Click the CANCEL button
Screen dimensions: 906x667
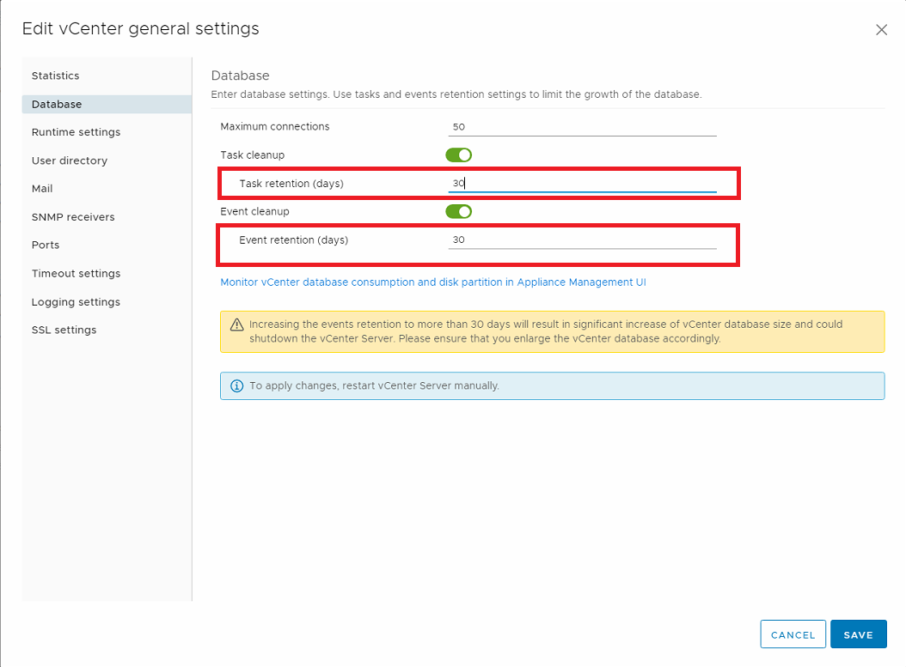pyautogui.click(x=793, y=634)
